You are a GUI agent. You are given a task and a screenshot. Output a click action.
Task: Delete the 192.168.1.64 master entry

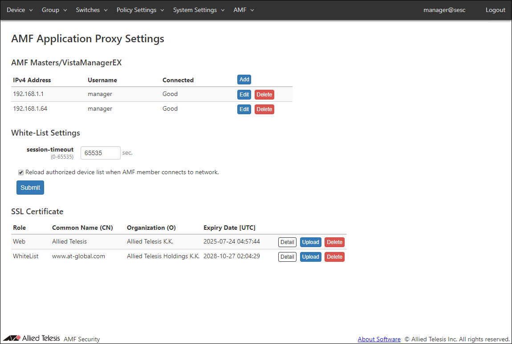tap(264, 109)
